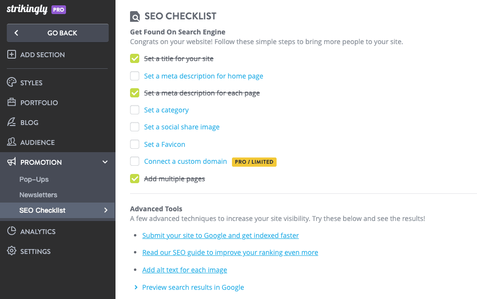Open the Pop-Ups submenu item
This screenshot has height=299, width=477.
point(34,179)
